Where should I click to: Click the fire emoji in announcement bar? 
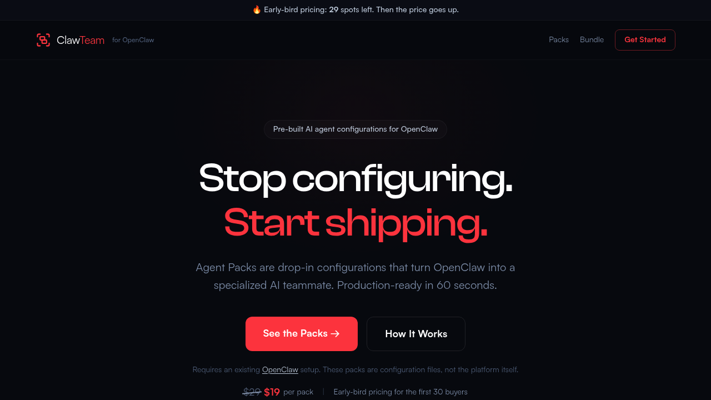coord(257,10)
